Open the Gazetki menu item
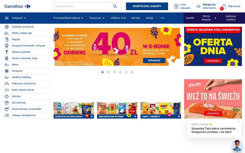245x153 pixels. tap(190, 18)
